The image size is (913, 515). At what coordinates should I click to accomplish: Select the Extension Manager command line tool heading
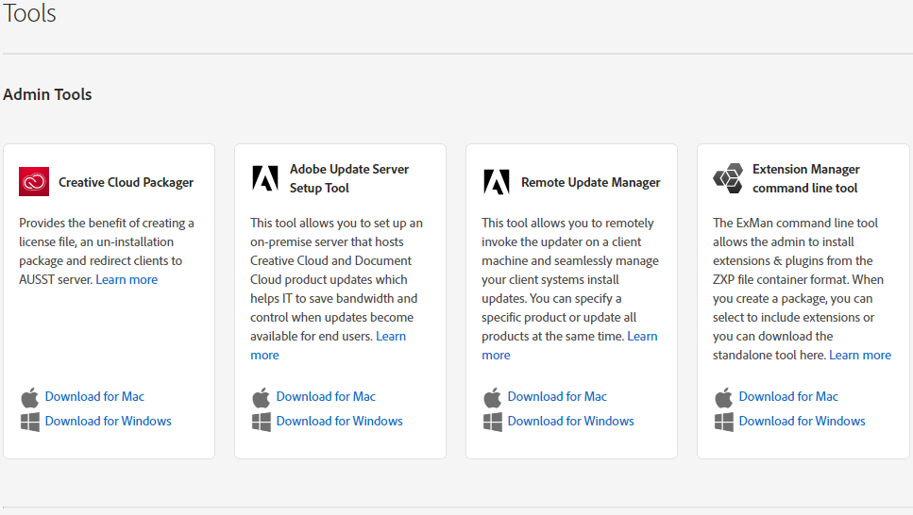[805, 178]
